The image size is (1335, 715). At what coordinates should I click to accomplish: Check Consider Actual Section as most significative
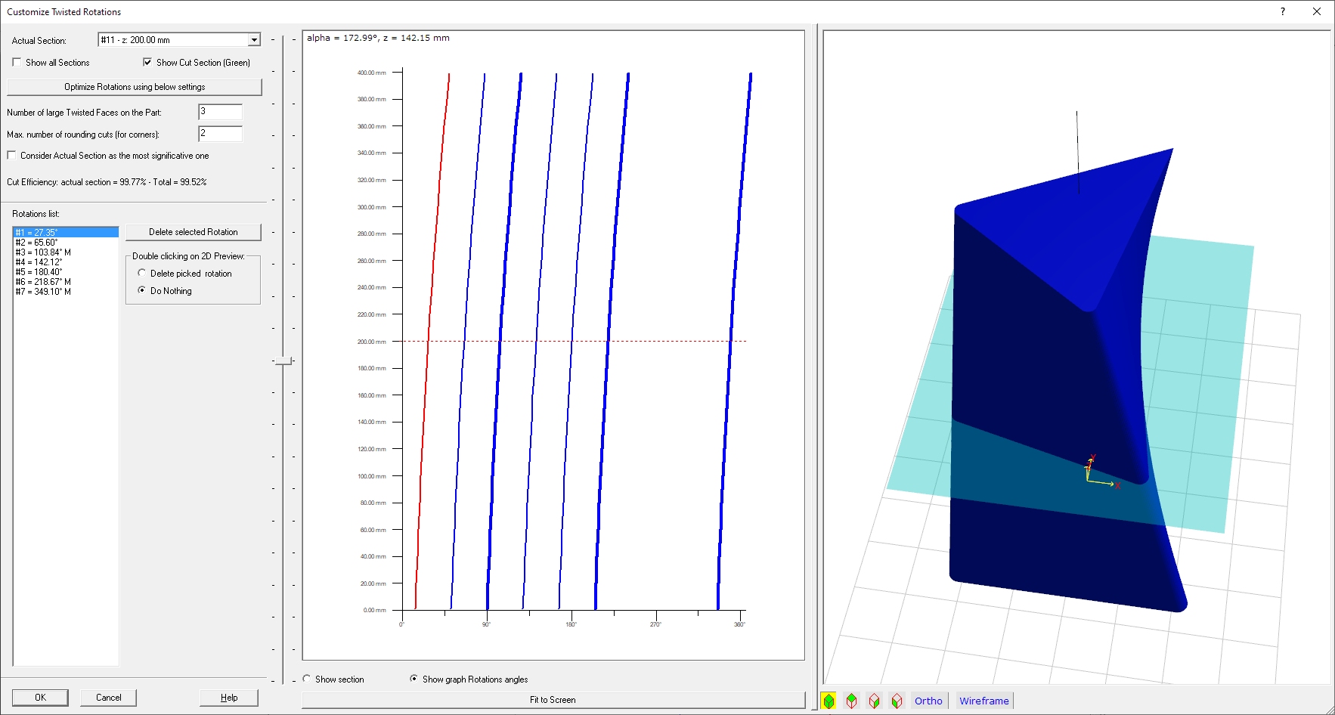(11, 156)
